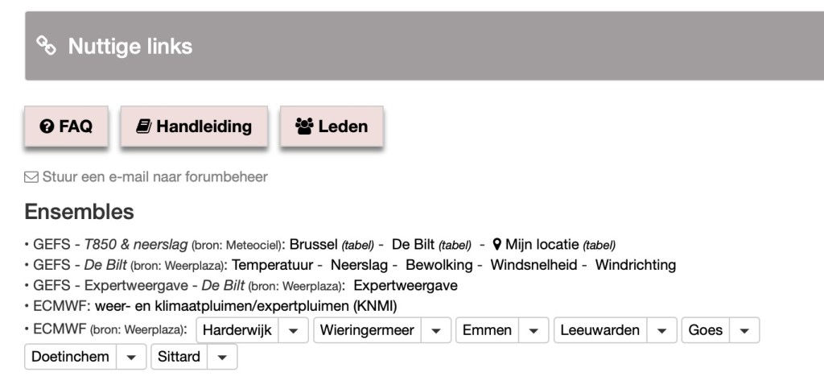Open weer- en klimaatpluimen KNMI link

[246, 306]
